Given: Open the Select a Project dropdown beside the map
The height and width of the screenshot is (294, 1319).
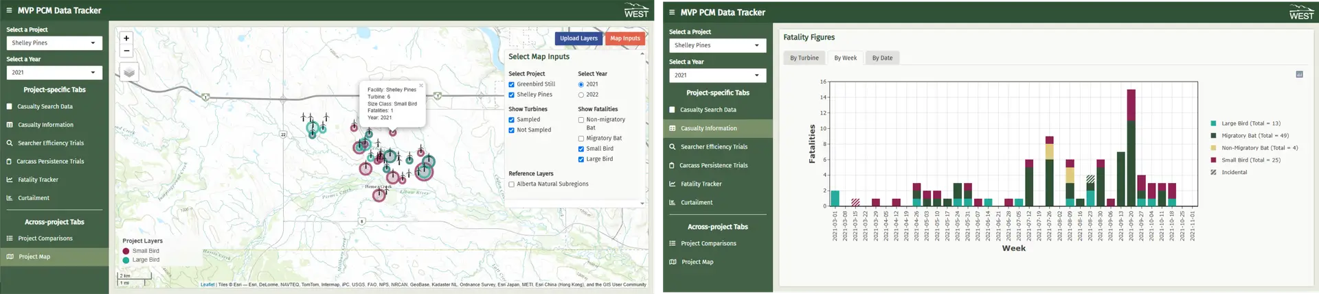Looking at the screenshot, I should click(54, 43).
